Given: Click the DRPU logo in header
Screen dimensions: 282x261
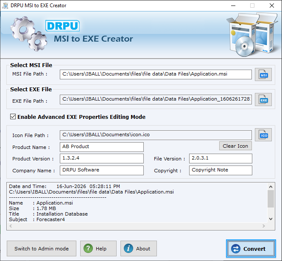Looking at the screenshot, I should 62,26.
